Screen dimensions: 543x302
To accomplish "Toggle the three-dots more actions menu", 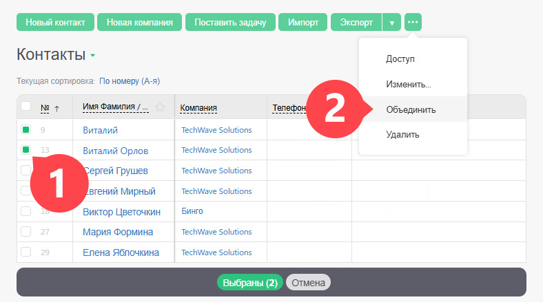I will click(413, 22).
